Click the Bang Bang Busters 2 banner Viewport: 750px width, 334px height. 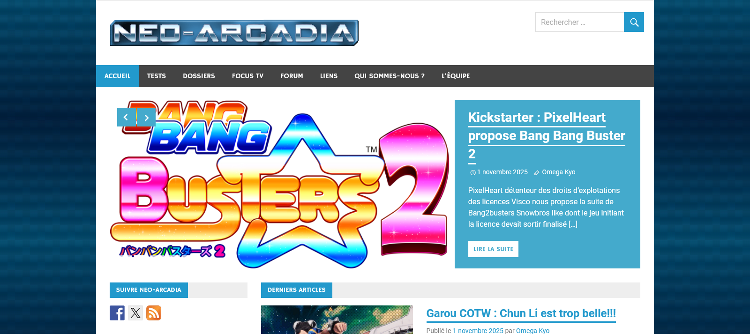click(279, 184)
